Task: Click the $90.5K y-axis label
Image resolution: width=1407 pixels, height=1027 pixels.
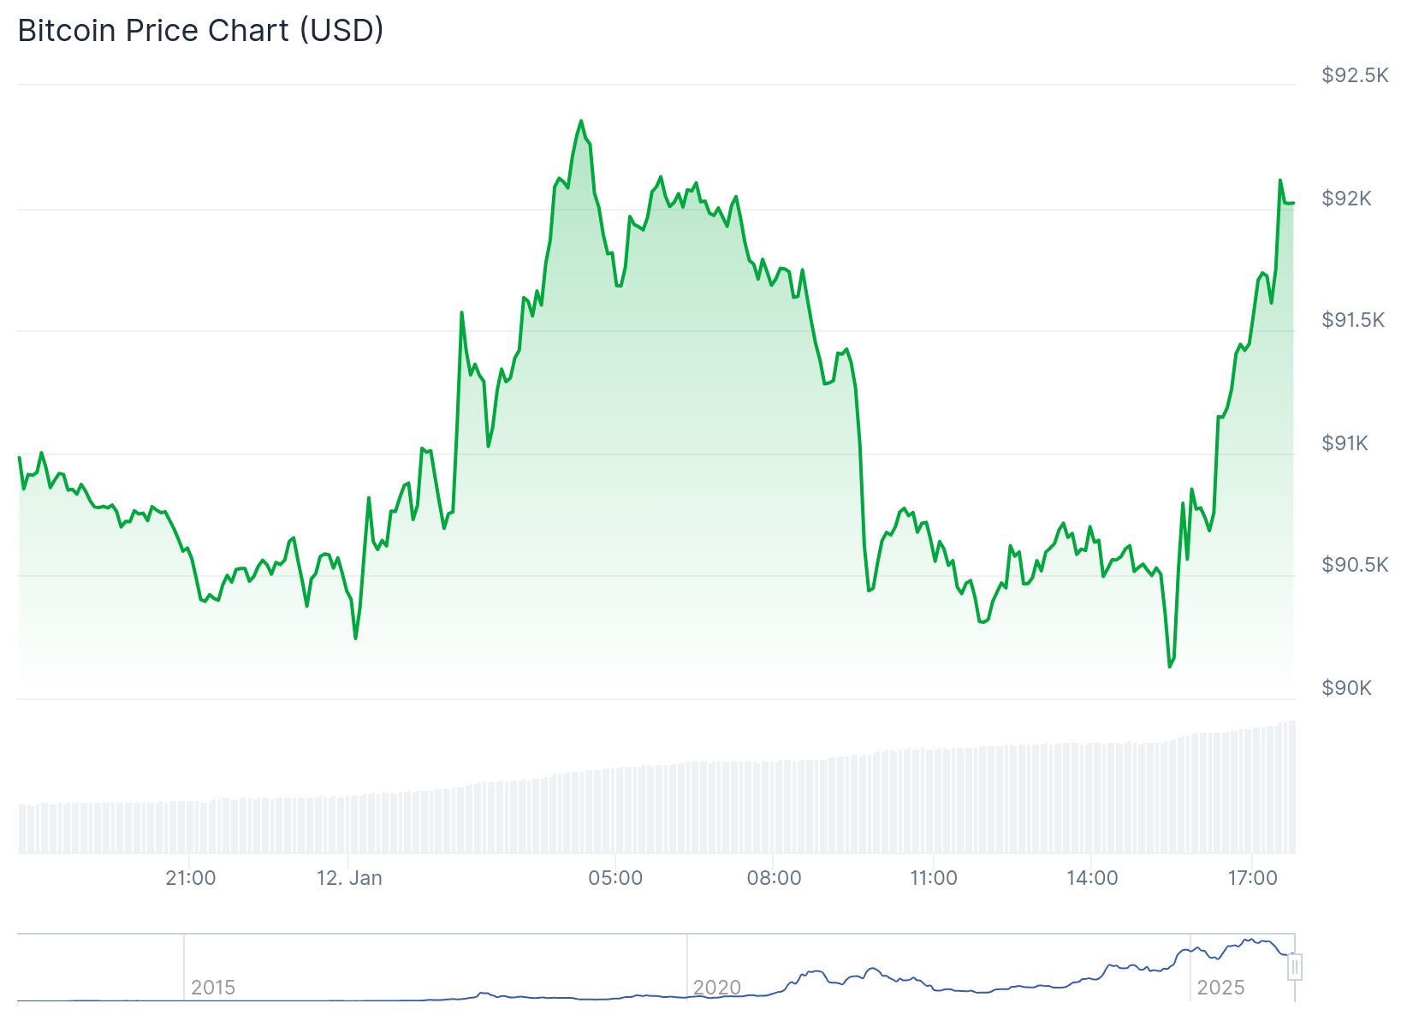Action: [x=1355, y=565]
